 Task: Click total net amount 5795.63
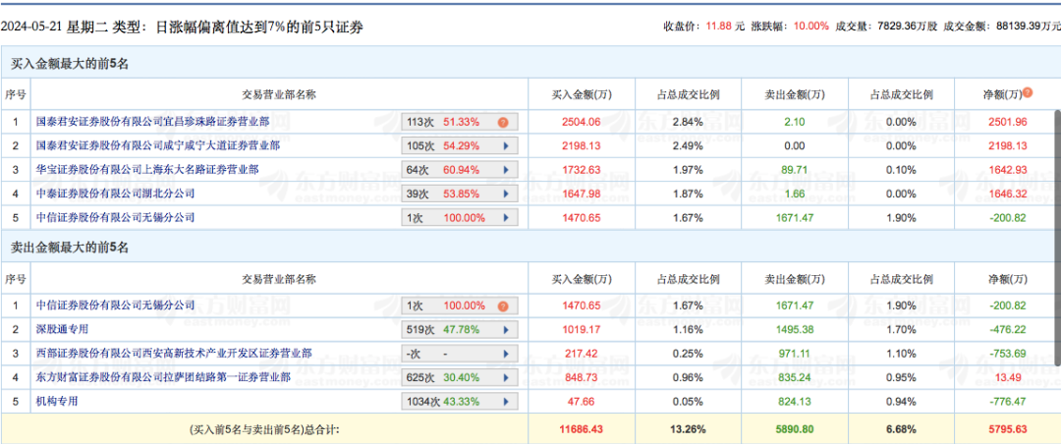click(x=1007, y=429)
